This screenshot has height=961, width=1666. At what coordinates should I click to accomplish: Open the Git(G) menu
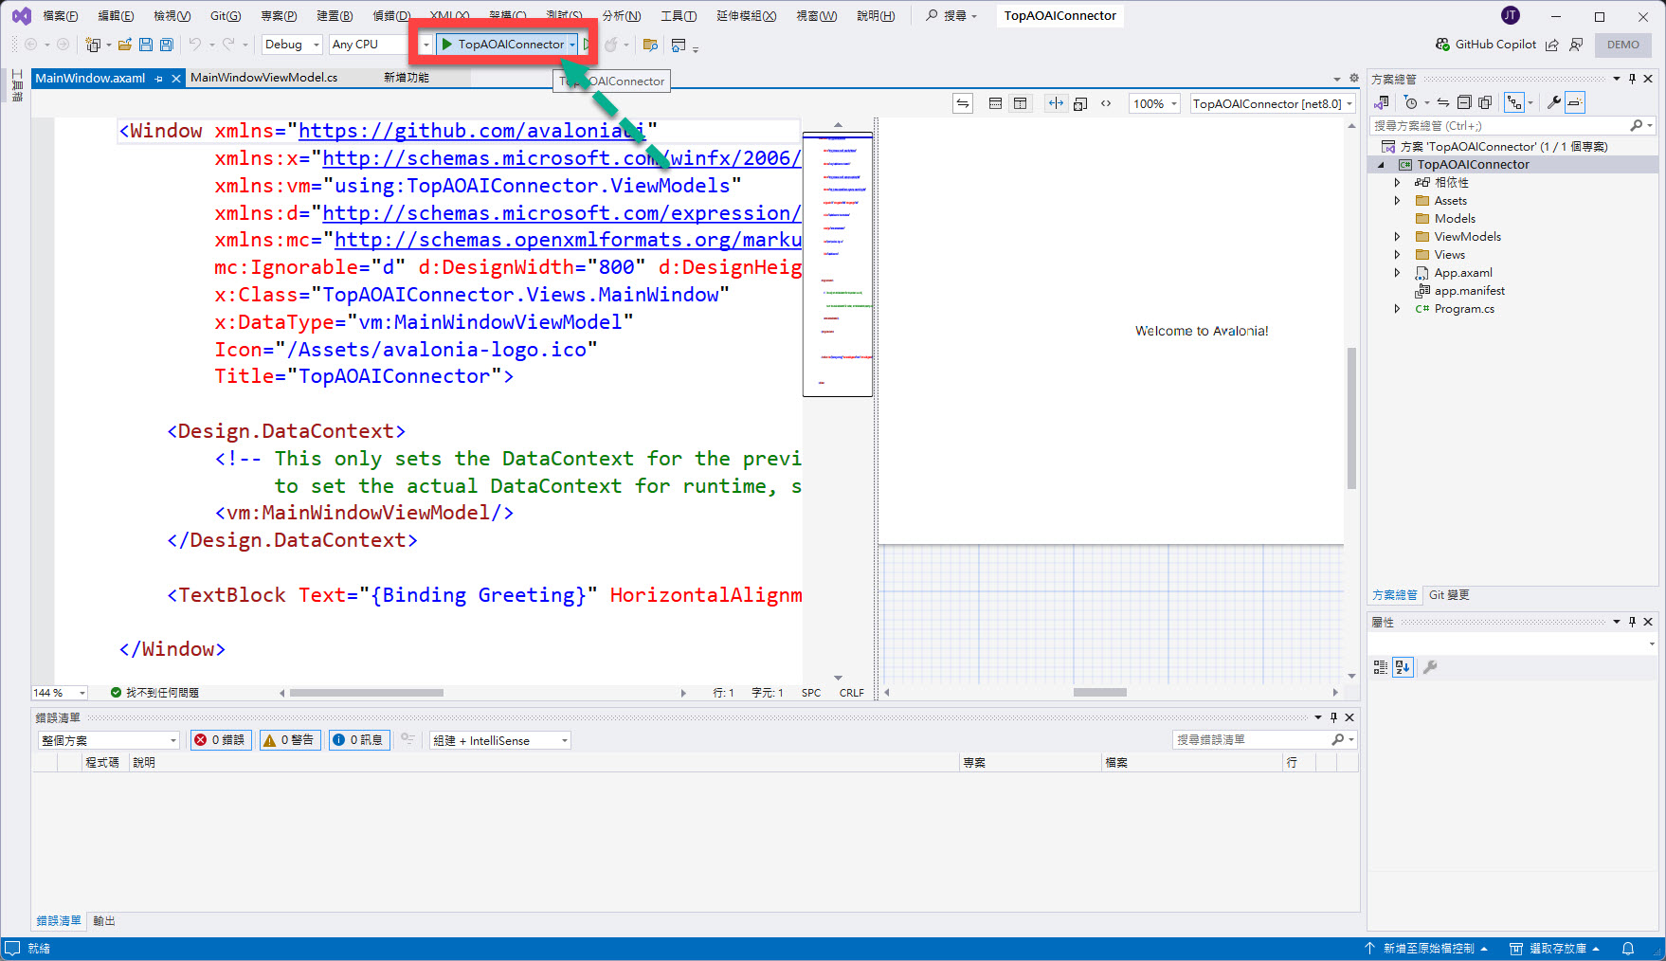[x=226, y=16]
